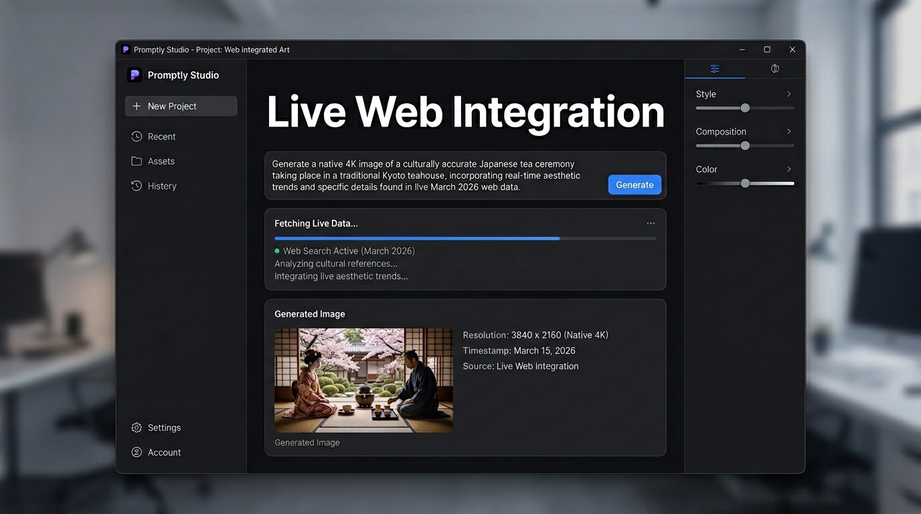Expand the Style section chevron

coord(789,94)
